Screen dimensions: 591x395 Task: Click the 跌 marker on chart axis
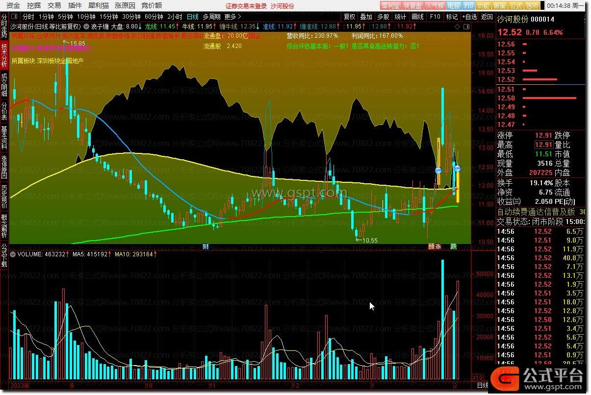(x=454, y=247)
